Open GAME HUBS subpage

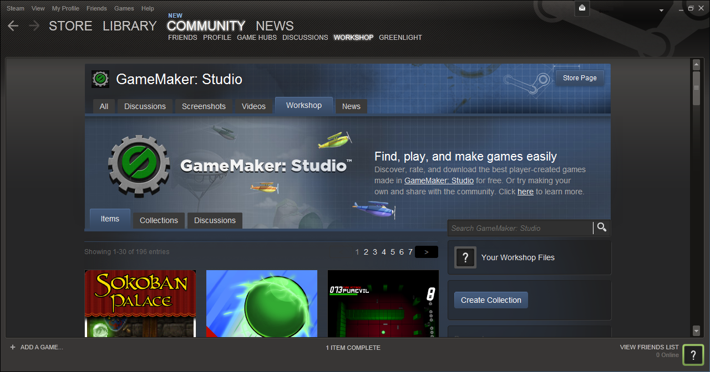257,38
